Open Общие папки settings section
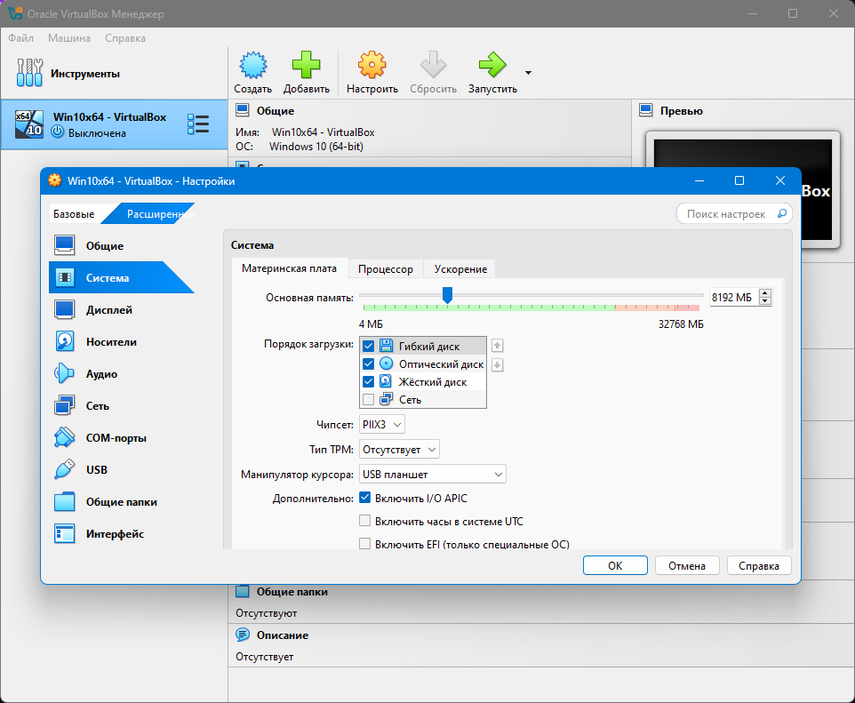Screen dimensions: 855x703 pos(121,502)
